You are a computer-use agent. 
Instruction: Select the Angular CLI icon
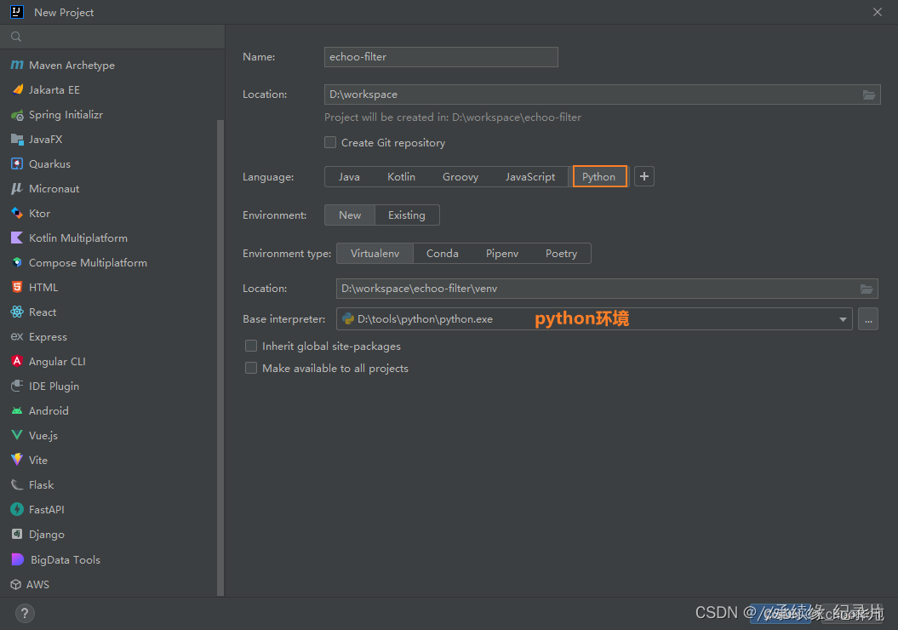(x=17, y=361)
